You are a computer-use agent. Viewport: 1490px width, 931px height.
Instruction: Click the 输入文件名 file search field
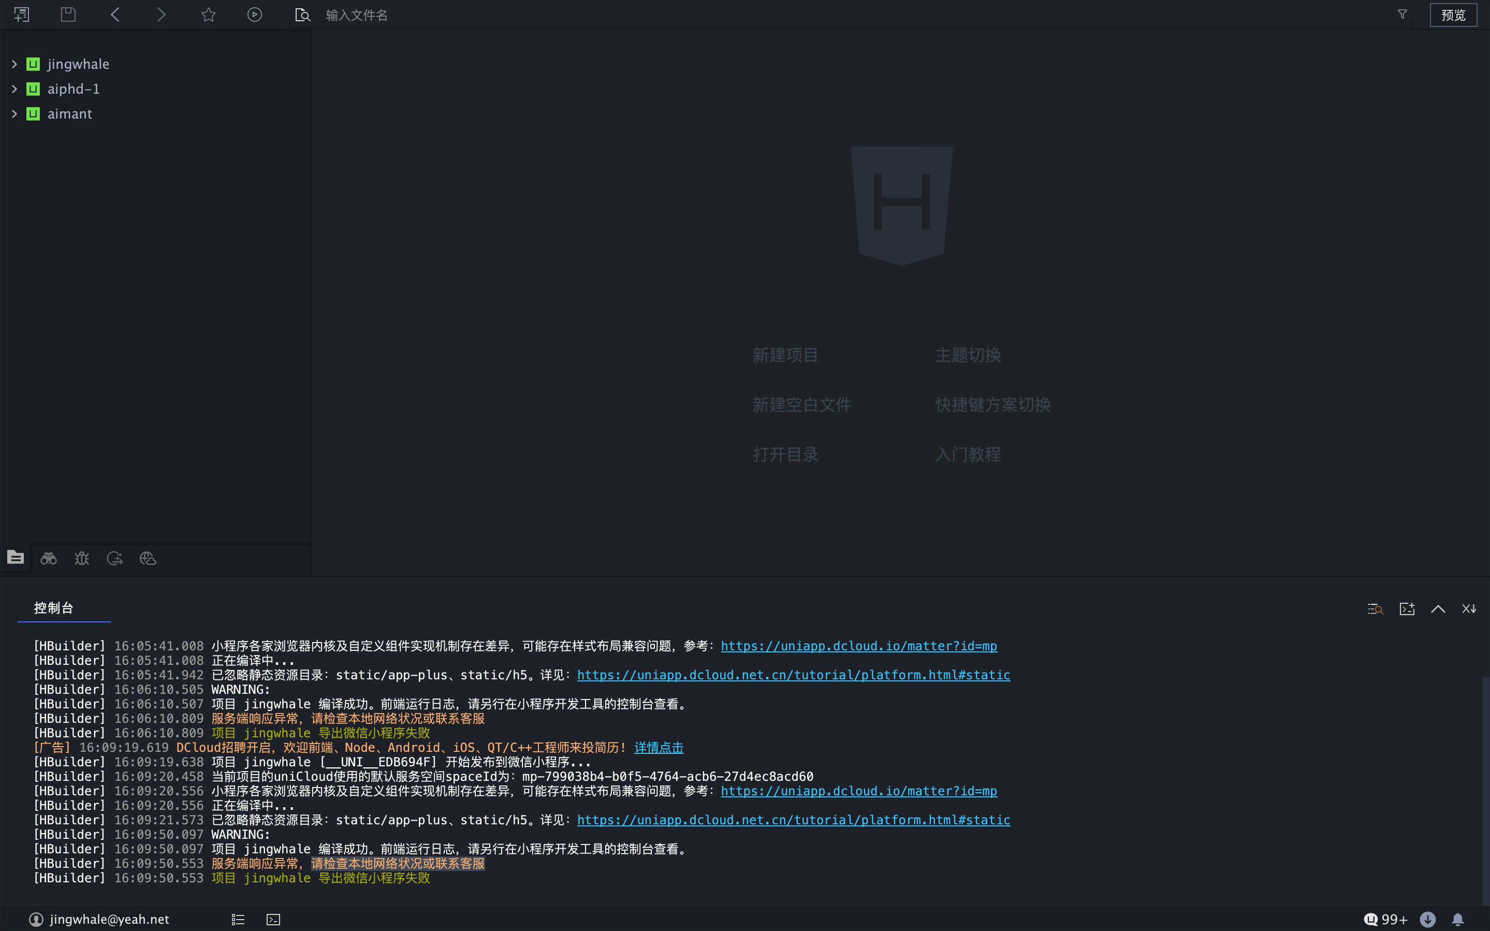coord(357,15)
